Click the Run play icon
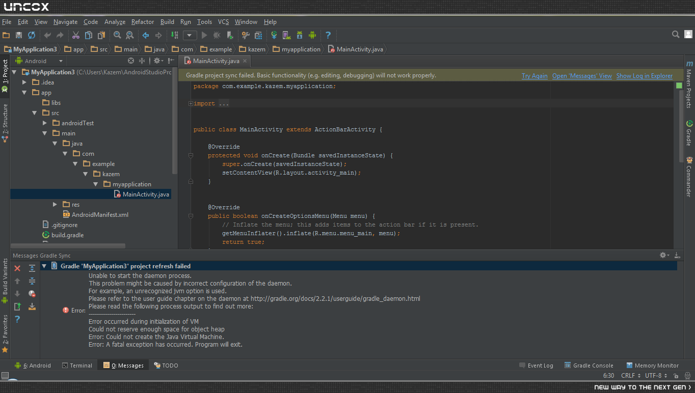This screenshot has width=695, height=393. tap(204, 35)
